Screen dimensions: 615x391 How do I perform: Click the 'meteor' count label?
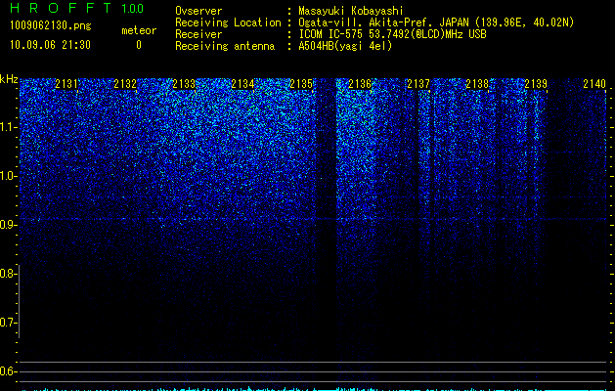pyautogui.click(x=139, y=30)
